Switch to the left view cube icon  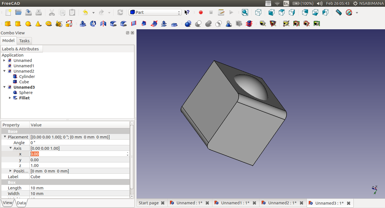(x=325, y=12)
